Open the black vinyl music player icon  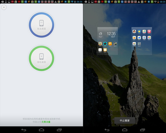click(105, 44)
